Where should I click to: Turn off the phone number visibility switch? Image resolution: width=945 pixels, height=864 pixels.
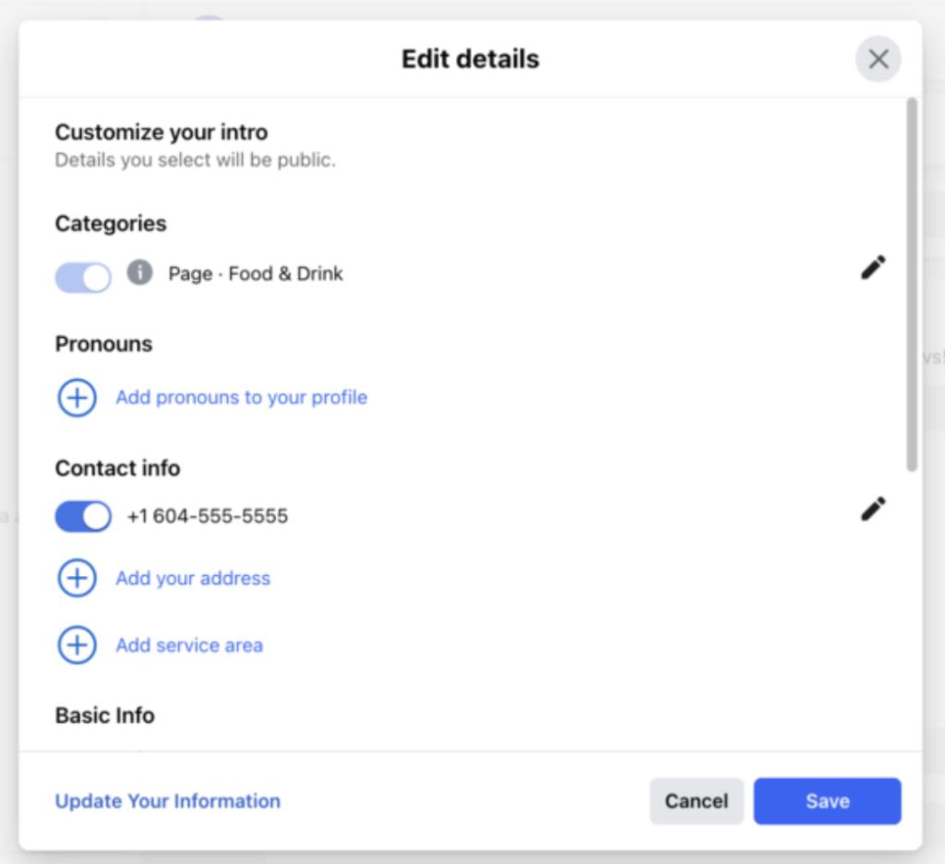83,517
